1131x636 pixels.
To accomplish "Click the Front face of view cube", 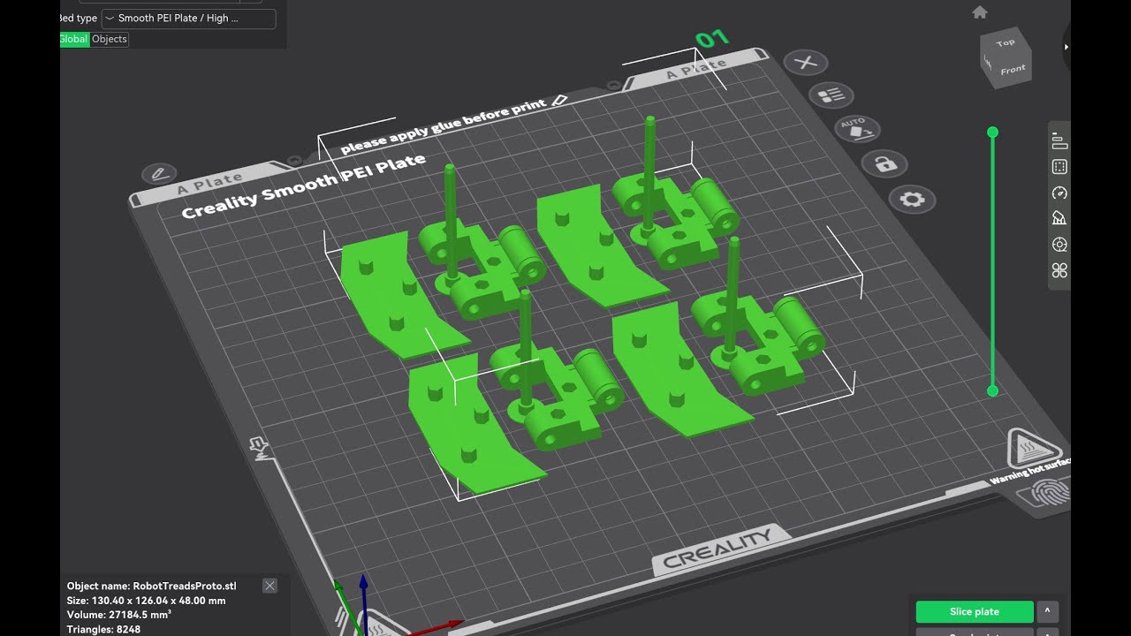I will click(1013, 70).
